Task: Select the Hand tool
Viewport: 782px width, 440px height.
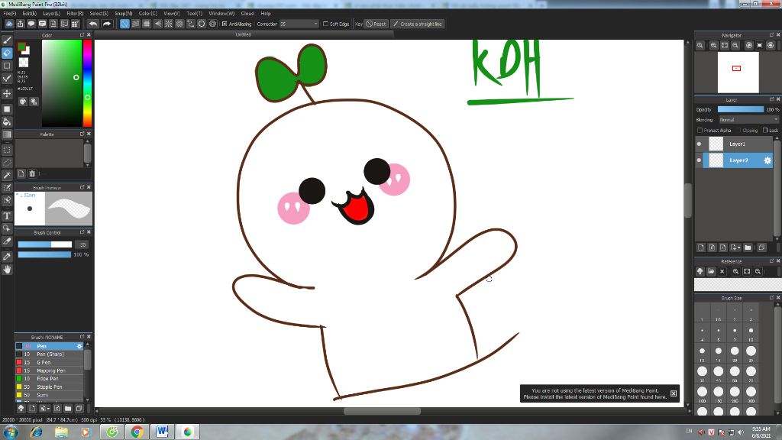Action: pos(7,270)
